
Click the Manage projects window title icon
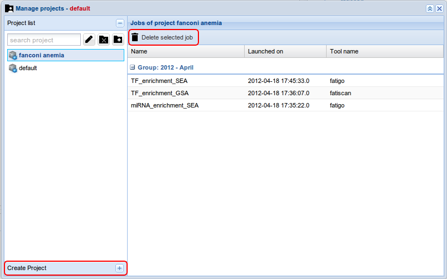pos(9,8)
